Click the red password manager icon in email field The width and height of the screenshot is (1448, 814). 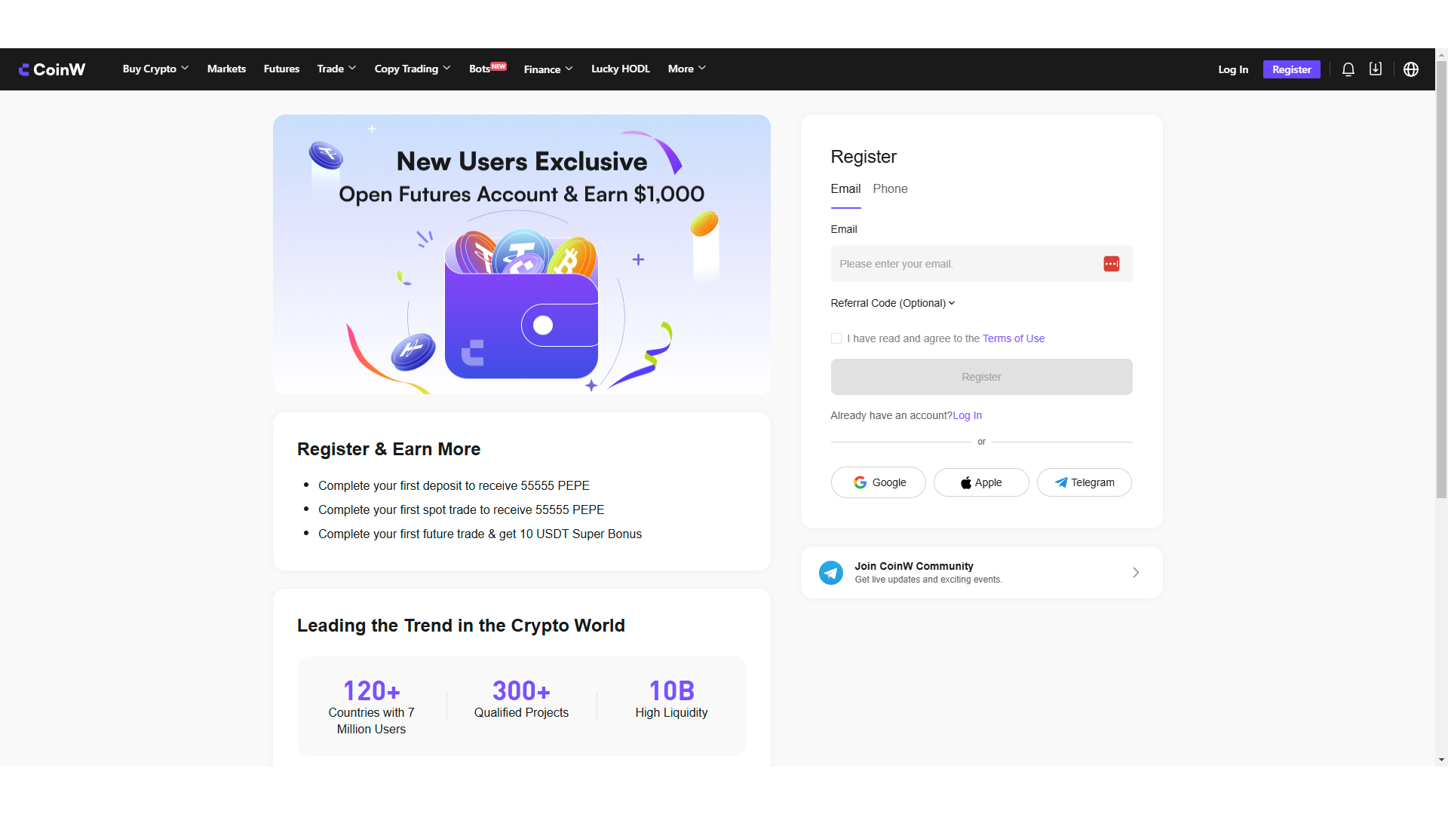coord(1112,264)
